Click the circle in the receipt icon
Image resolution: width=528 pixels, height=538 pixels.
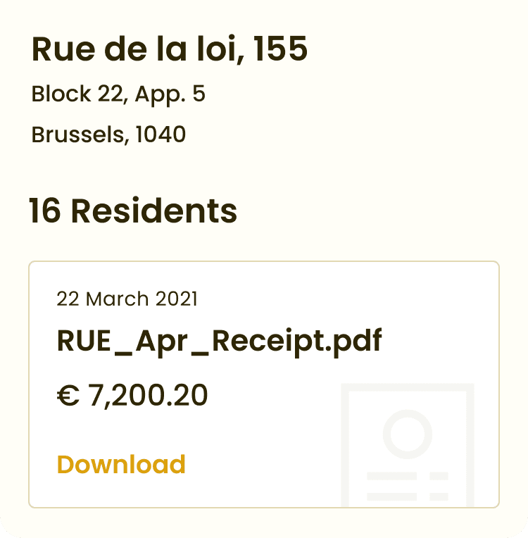click(x=408, y=434)
